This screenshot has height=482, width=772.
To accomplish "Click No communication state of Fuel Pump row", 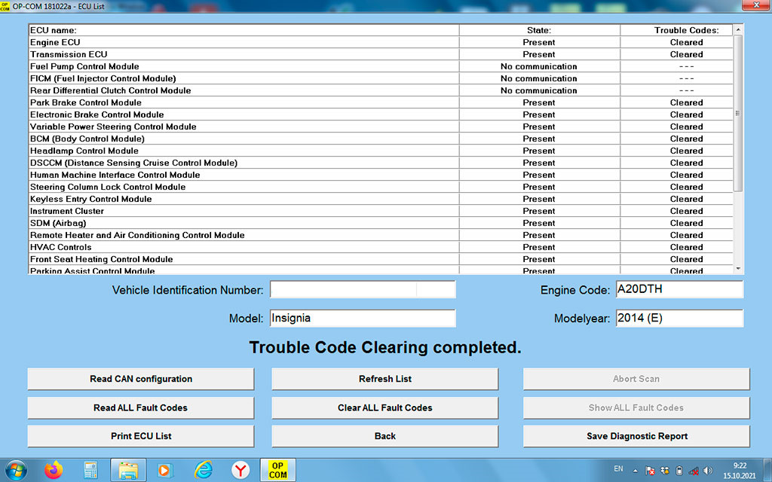I will (538, 66).
